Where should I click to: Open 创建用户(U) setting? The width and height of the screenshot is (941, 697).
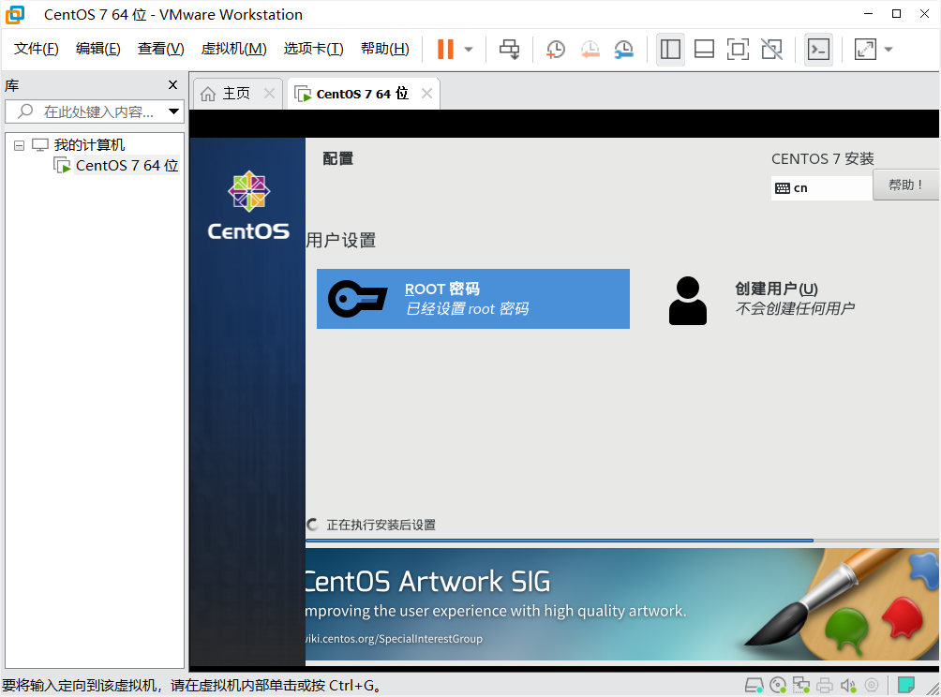tap(795, 299)
